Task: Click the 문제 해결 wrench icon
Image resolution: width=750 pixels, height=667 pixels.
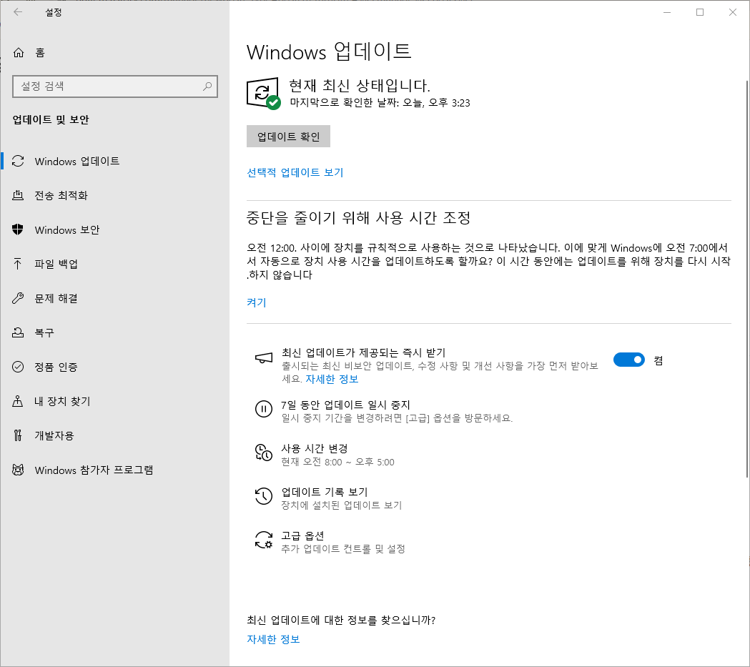Action: click(x=18, y=298)
